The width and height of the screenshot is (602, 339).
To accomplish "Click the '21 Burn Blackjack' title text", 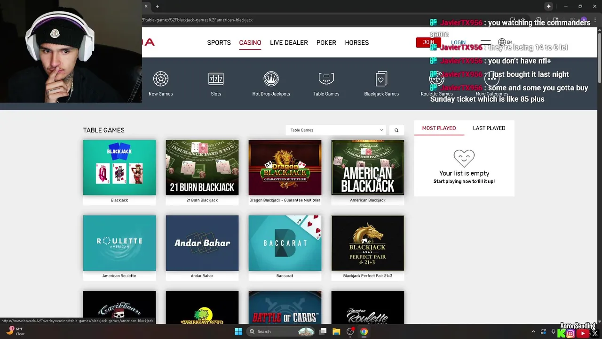I will pos(202,200).
